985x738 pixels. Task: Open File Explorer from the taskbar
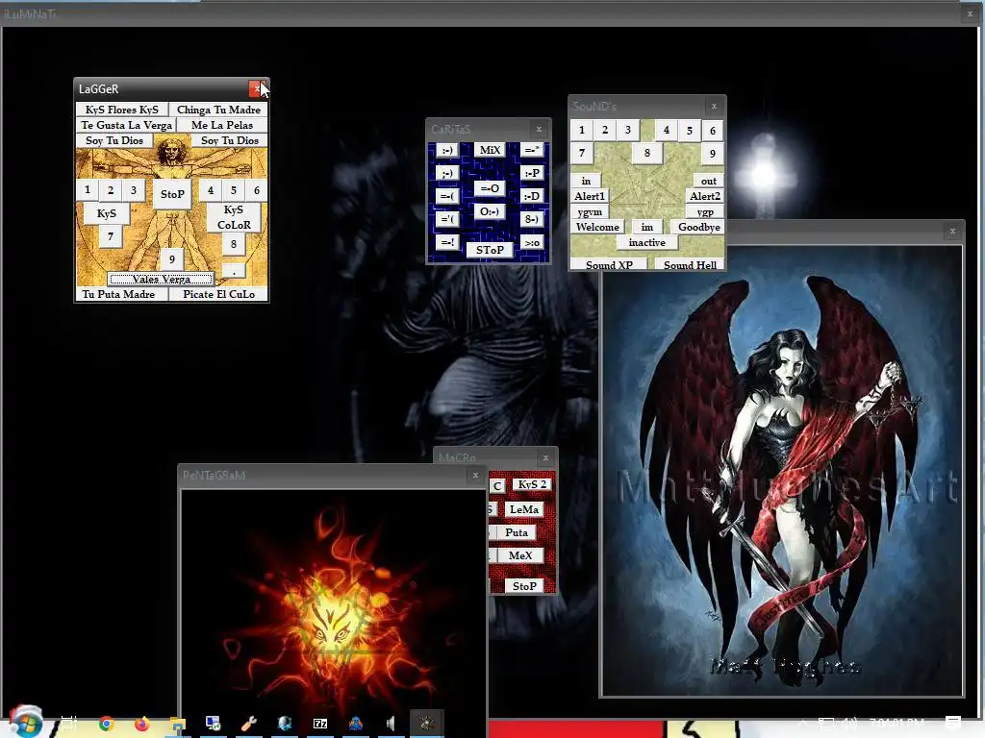(x=178, y=725)
